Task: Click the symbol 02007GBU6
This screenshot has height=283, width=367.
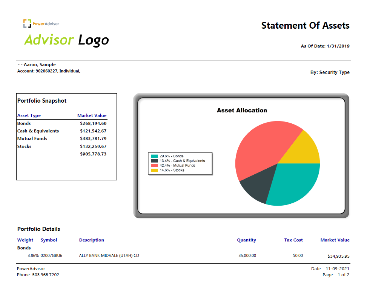Action: click(x=52, y=255)
